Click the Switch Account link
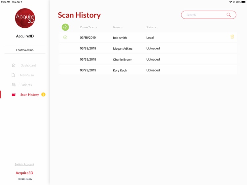247x185 pixels. [24, 164]
